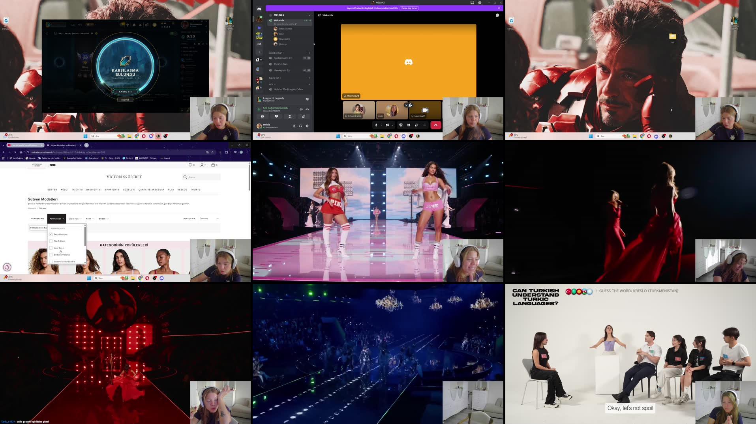The height and width of the screenshot is (424, 756).
Task: Uncheck the Sexy Illusions collection filter
Action: click(51, 234)
